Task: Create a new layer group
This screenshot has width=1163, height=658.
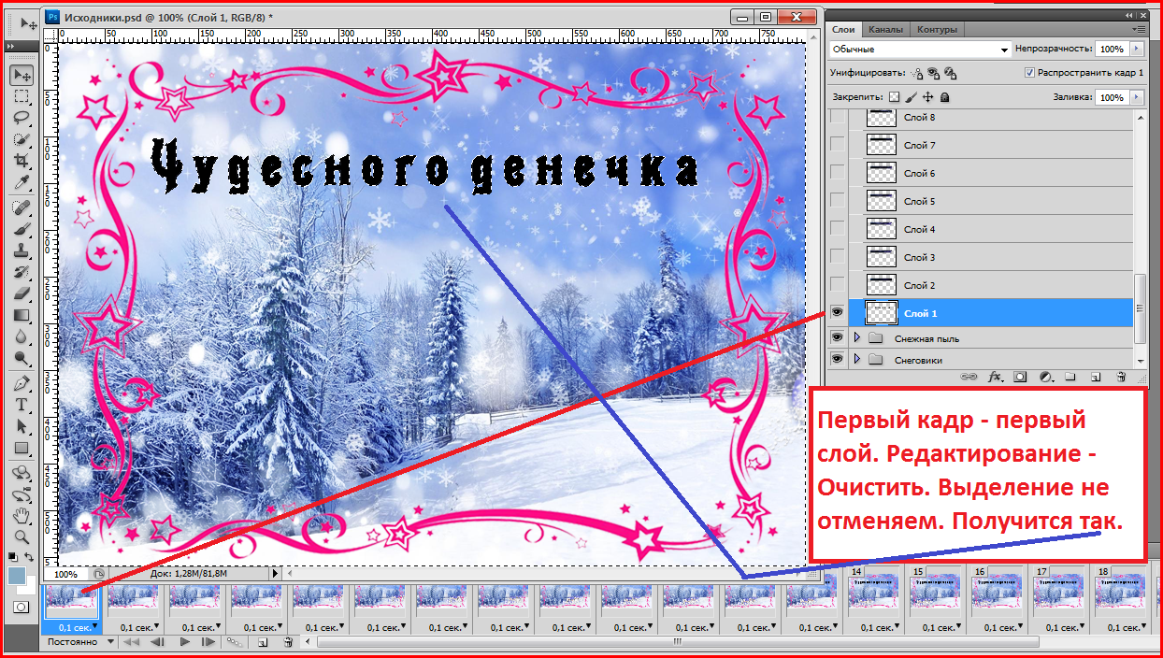Action: click(x=1071, y=377)
